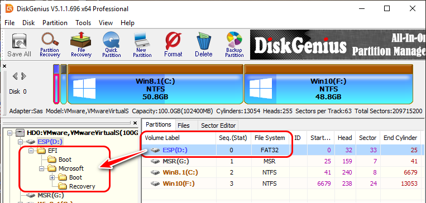The width and height of the screenshot is (426, 203).
Task: Click the Delete partition icon
Action: 204,45
